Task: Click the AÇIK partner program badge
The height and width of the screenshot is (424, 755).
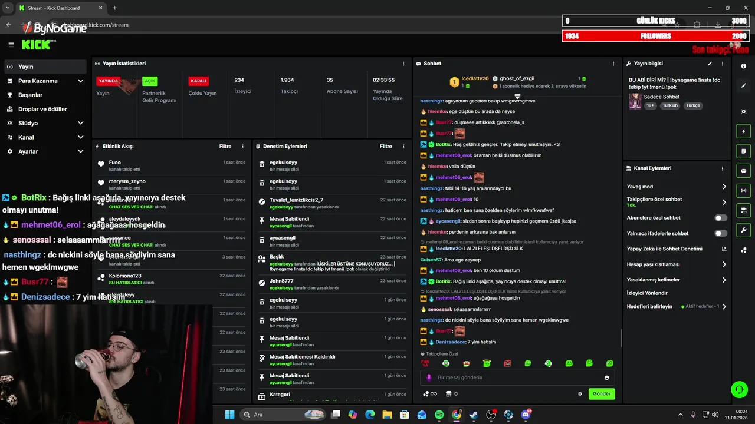Action: (150, 81)
